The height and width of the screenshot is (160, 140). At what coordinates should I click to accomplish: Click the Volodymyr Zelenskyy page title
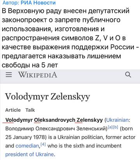coord(47,97)
